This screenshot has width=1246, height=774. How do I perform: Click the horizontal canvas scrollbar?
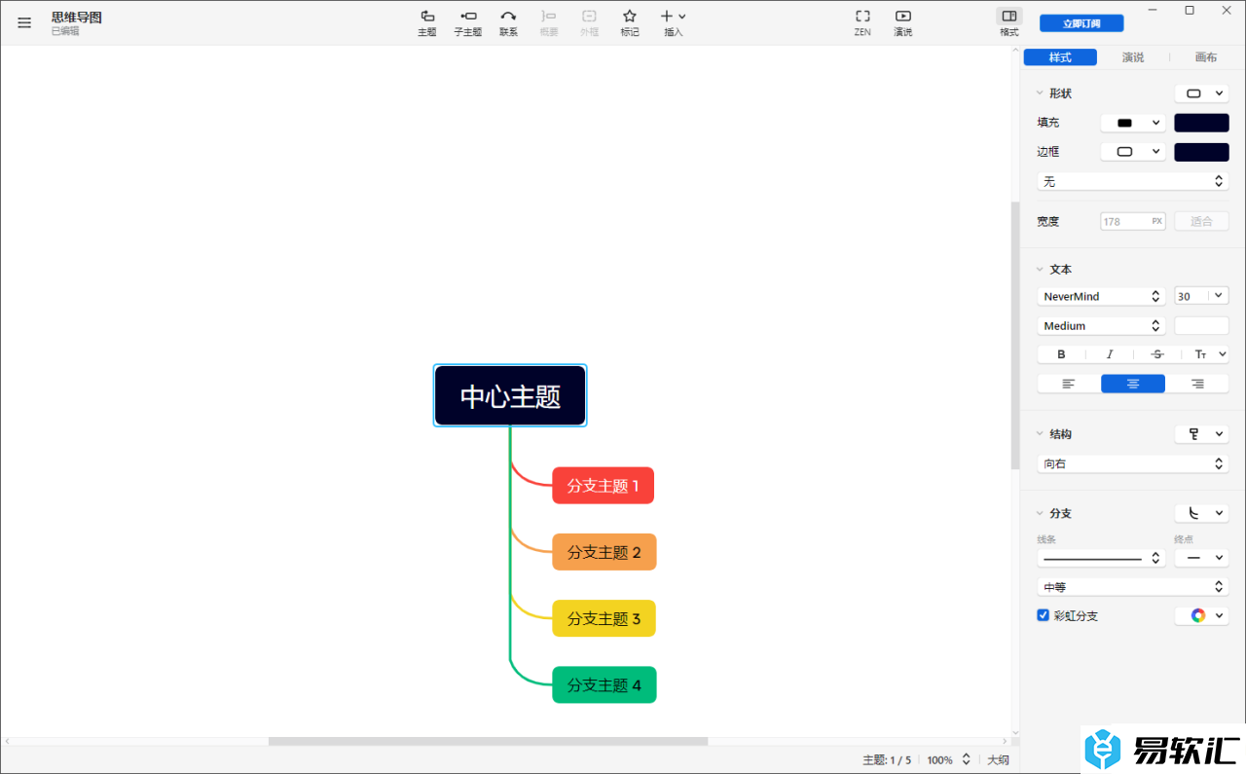488,742
